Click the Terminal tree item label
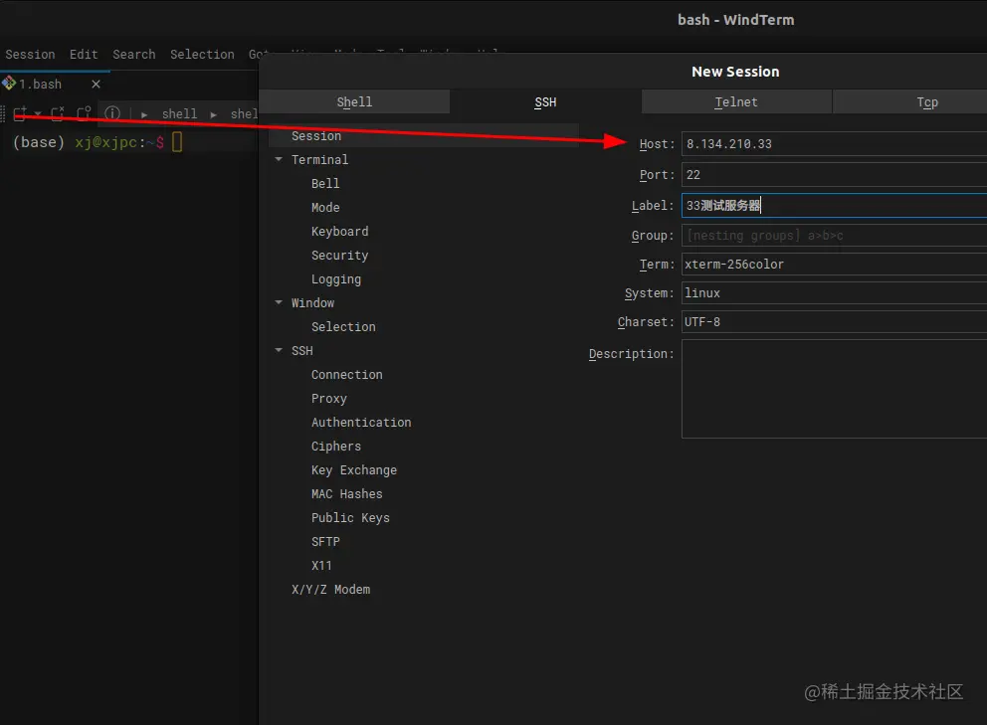 [x=319, y=160]
